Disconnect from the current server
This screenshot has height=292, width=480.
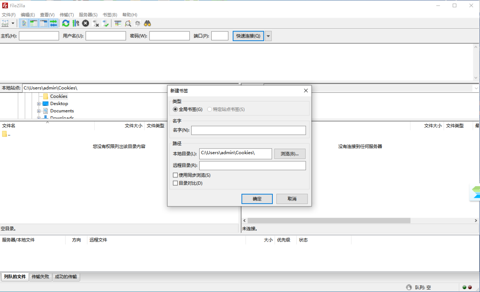96,23
